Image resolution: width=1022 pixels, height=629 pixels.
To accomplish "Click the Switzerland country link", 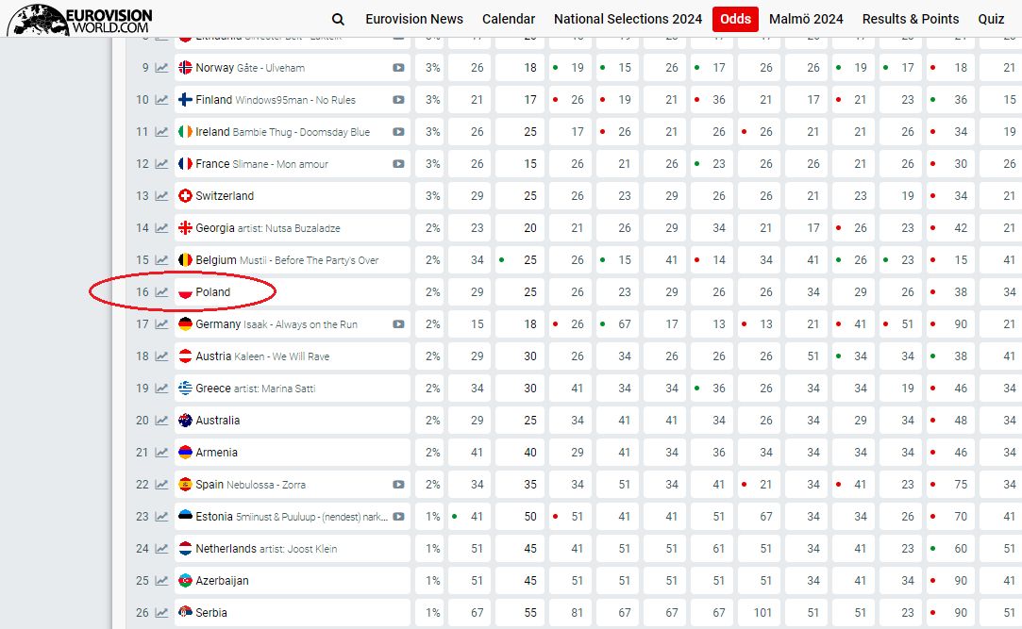I will click(225, 196).
